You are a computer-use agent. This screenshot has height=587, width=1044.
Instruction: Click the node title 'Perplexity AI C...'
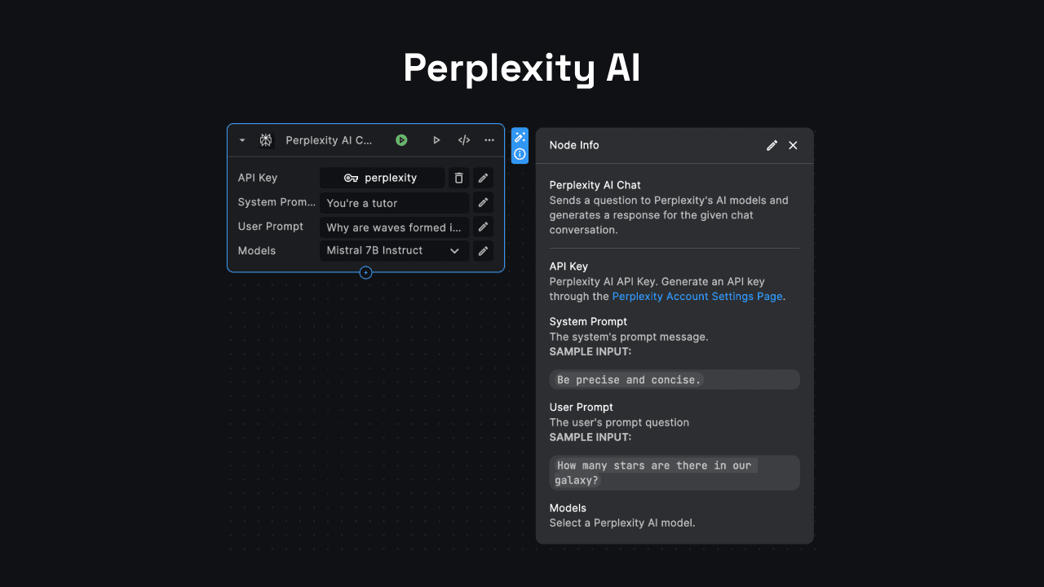pyautogui.click(x=329, y=140)
